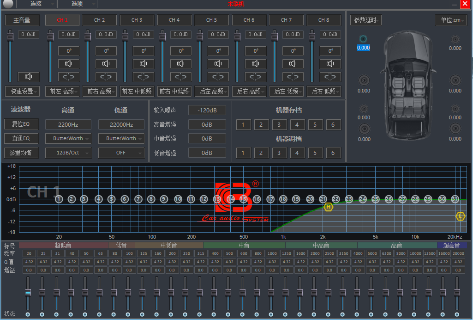Open the 前左 高频 channel assignment dropdown
This screenshot has width=473, height=320.
pyautogui.click(x=62, y=91)
